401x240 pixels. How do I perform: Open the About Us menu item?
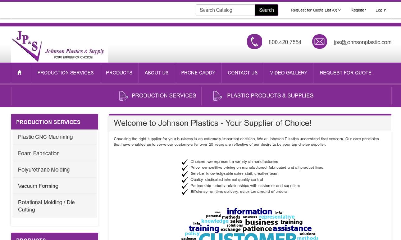(157, 73)
